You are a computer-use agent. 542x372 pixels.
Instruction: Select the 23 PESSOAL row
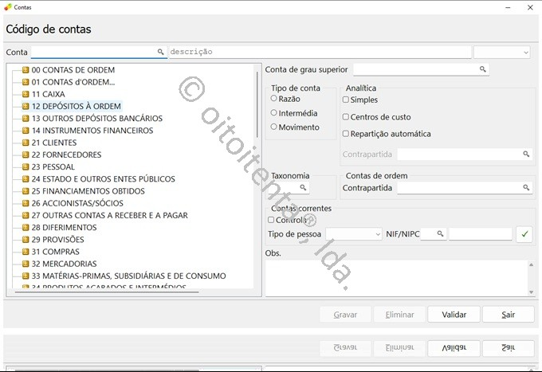pyautogui.click(x=53, y=166)
